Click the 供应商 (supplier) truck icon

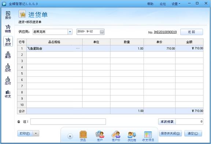[132, 136]
